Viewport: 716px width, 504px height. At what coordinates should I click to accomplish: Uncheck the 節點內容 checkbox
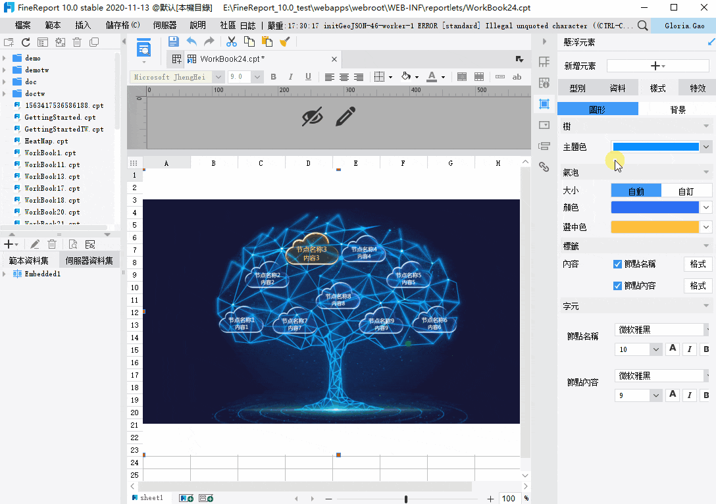click(617, 286)
